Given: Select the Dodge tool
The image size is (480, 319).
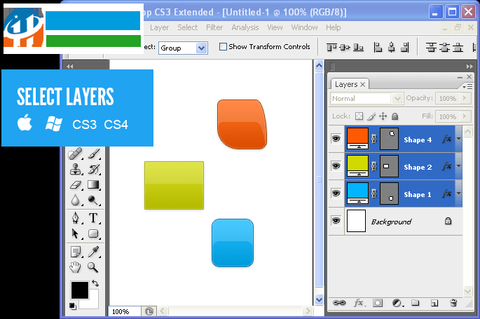Looking at the screenshot, I should pyautogui.click(x=93, y=201).
